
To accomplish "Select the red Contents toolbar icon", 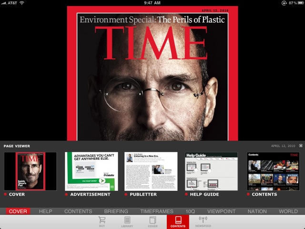I will (x=178, y=221).
